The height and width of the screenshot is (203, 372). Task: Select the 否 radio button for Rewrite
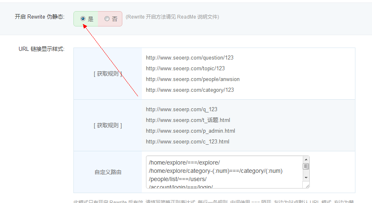(x=107, y=19)
